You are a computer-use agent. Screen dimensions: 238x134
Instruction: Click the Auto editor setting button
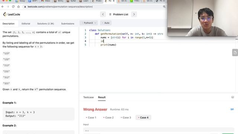tap(106, 23)
